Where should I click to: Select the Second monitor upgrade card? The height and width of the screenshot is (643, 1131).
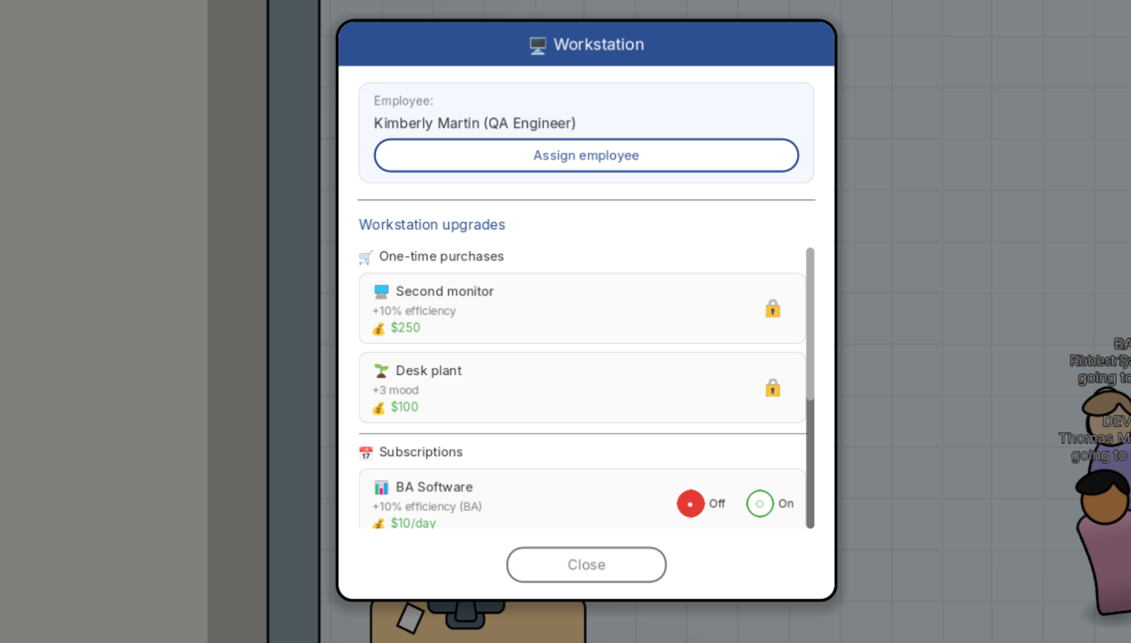coord(582,308)
